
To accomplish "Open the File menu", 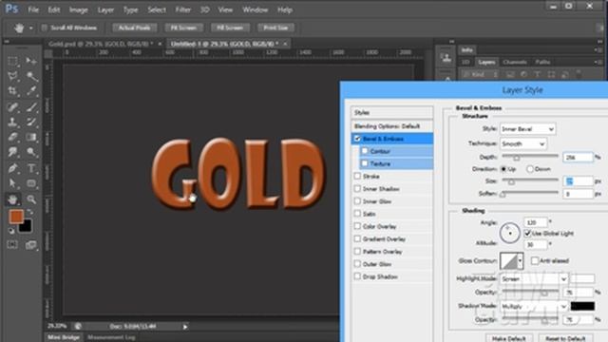I will [33, 9].
